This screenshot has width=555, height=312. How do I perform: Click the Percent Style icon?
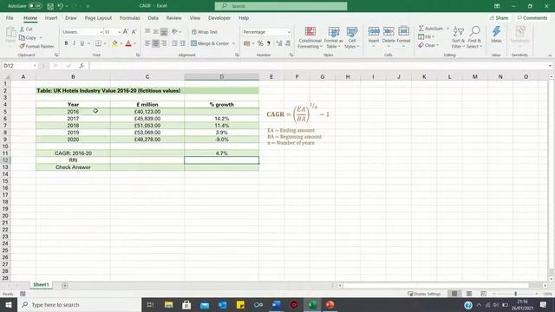[x=260, y=43]
